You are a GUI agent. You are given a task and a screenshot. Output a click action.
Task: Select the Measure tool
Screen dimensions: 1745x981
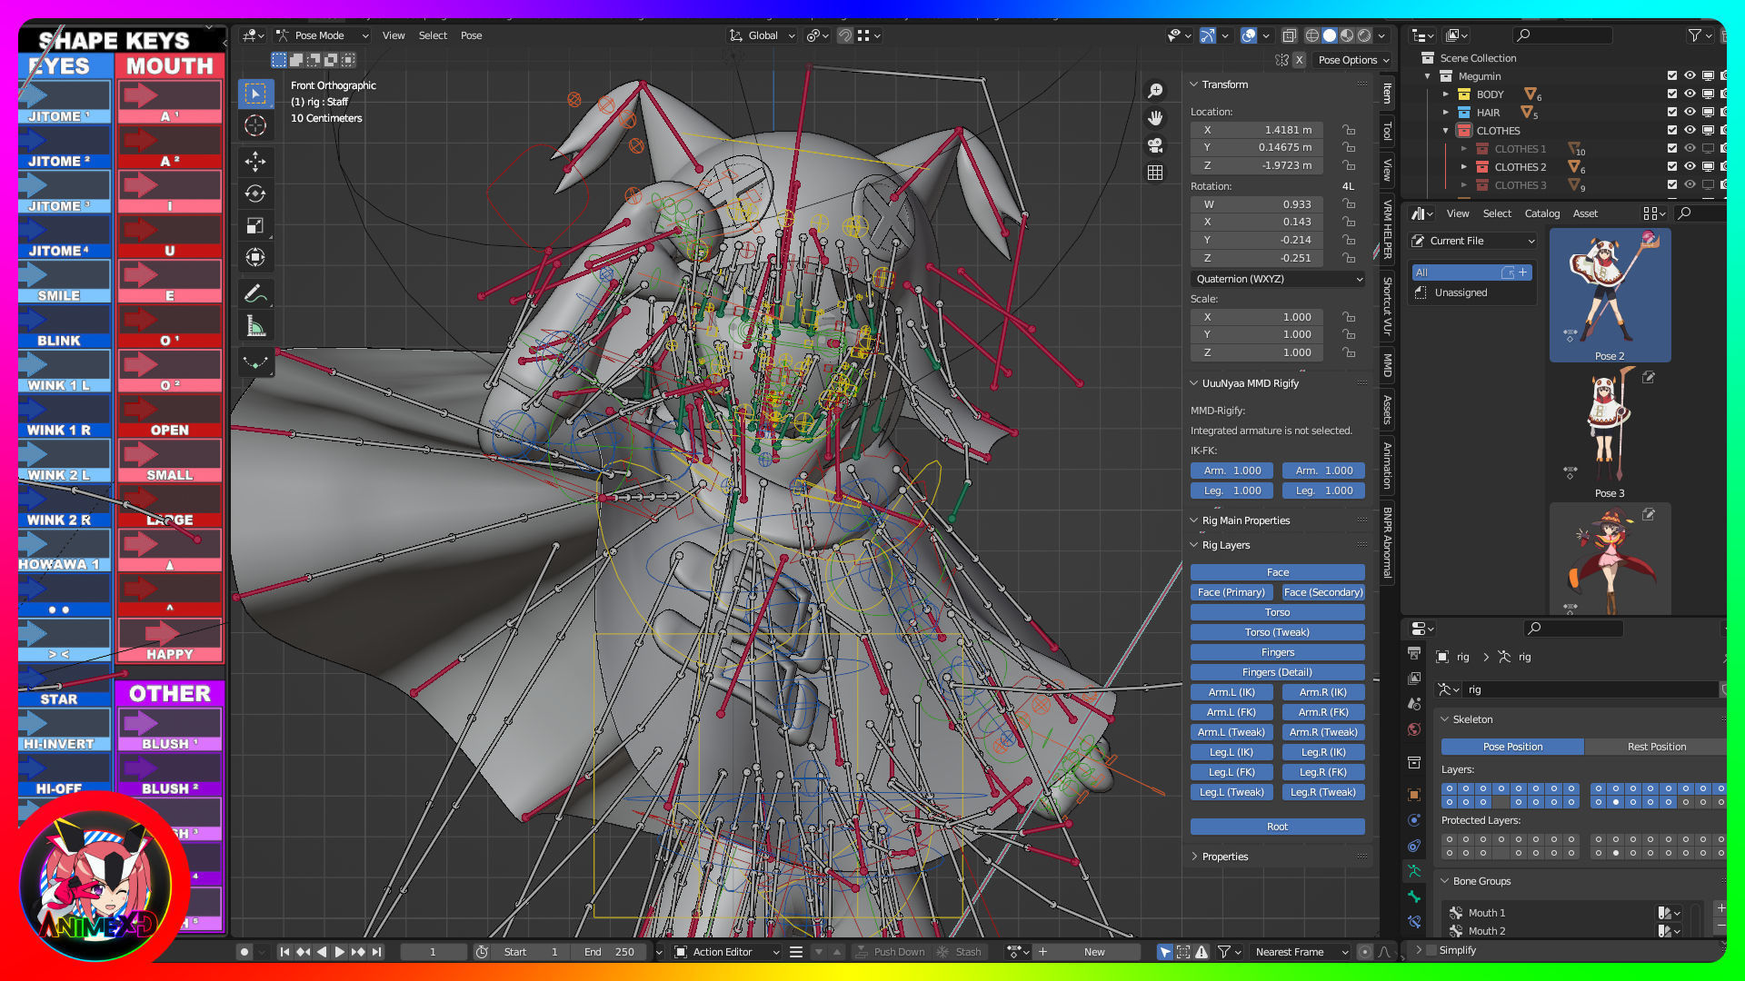pyautogui.click(x=255, y=325)
